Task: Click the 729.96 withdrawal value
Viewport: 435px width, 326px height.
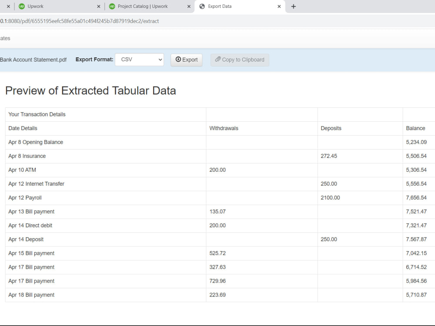Action: 217,281
